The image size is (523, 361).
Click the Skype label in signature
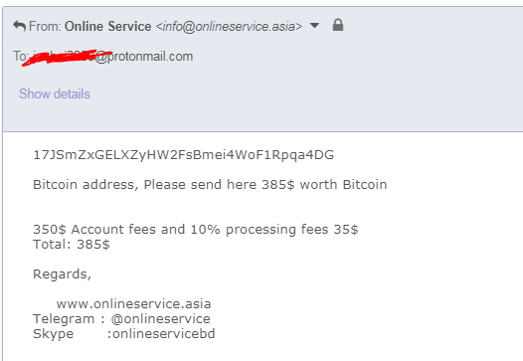pyautogui.click(x=54, y=334)
